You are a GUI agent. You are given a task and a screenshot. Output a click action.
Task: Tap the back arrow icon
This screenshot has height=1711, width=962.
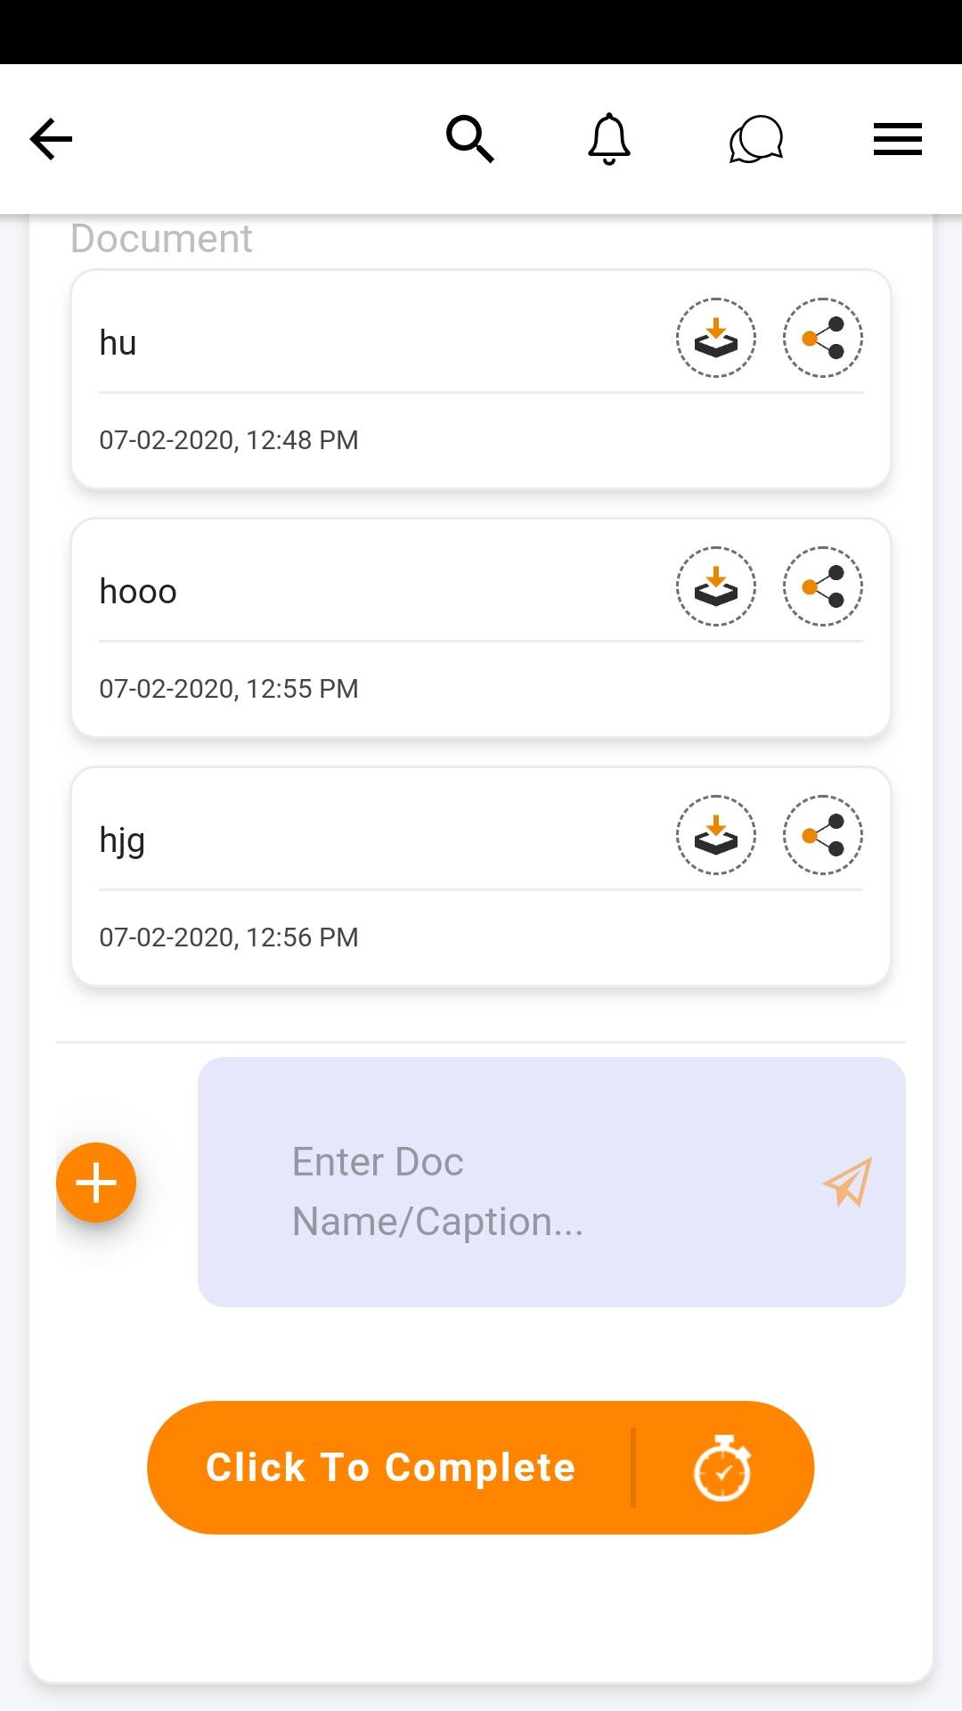51,139
